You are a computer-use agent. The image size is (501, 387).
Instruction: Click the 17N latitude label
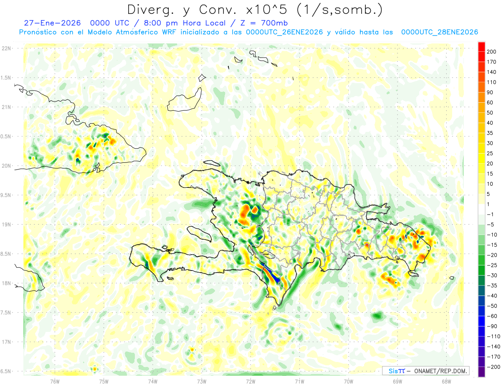point(6,342)
